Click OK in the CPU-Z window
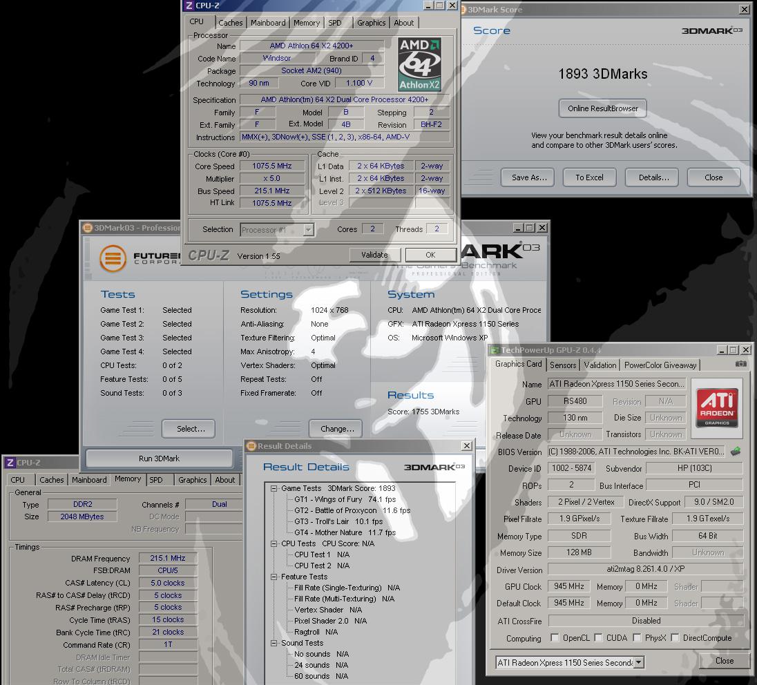 click(x=430, y=255)
